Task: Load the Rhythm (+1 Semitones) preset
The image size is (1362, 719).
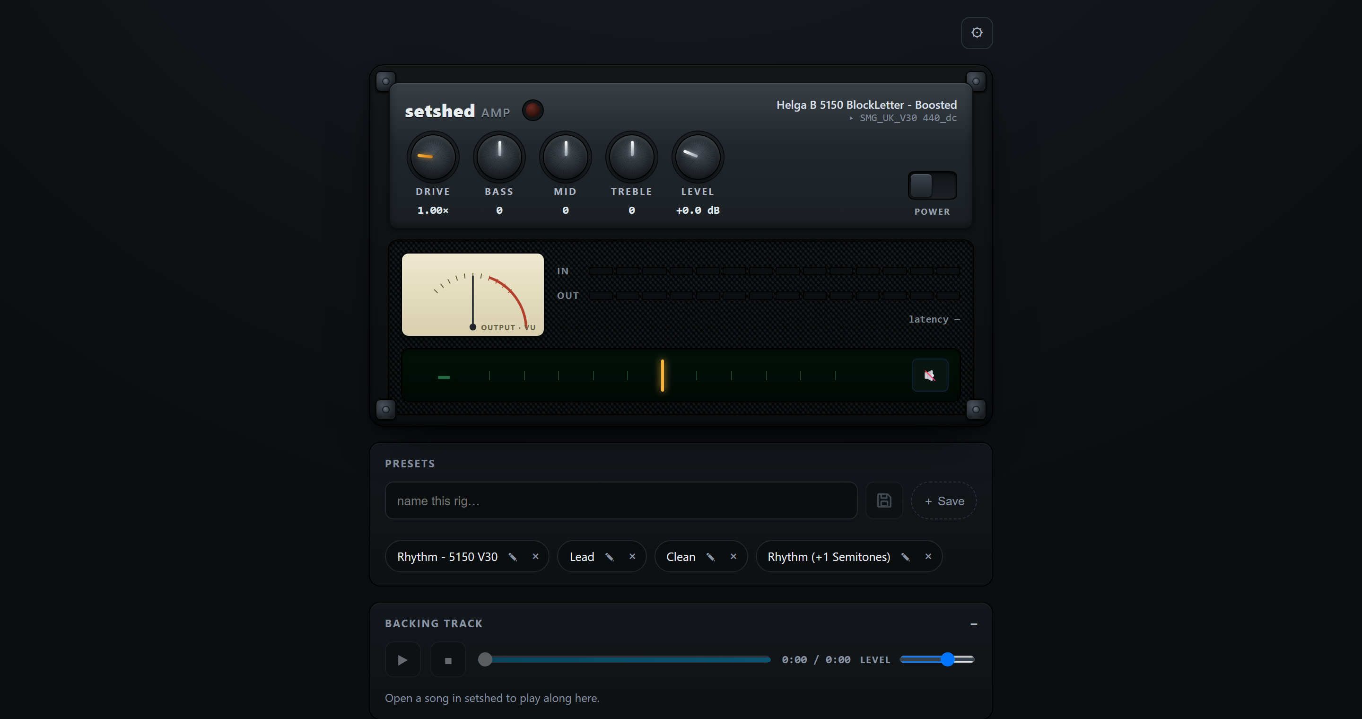Action: [x=829, y=557]
